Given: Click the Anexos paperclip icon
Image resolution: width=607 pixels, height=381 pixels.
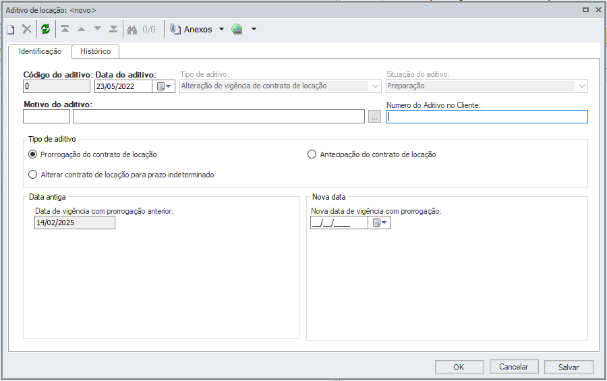Looking at the screenshot, I should pyautogui.click(x=176, y=30).
